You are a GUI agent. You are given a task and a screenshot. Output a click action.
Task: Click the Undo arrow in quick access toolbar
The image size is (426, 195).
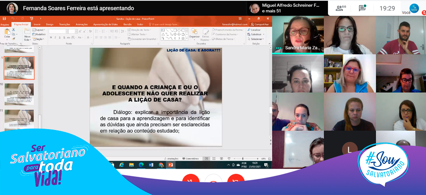tap(12, 18)
